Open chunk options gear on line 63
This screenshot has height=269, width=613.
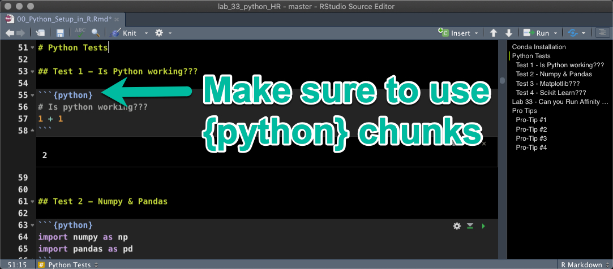click(x=457, y=225)
